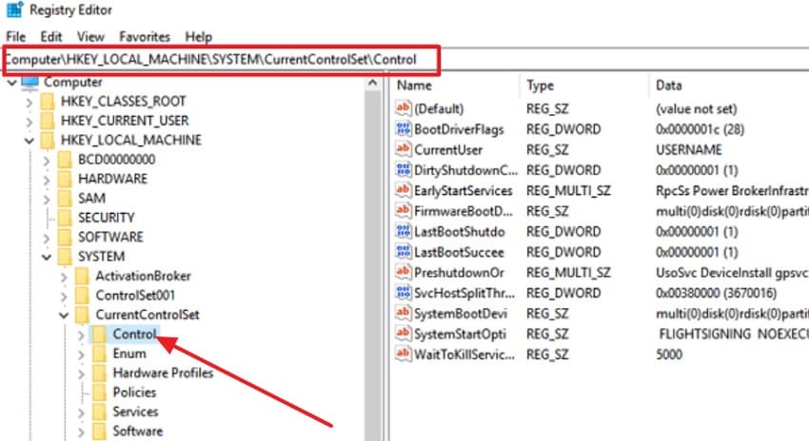
Task: Expand the Hardware Profiles arrow
Action: (81, 374)
